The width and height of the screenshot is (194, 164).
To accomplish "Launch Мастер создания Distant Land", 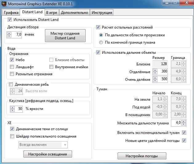I will coord(65,36).
